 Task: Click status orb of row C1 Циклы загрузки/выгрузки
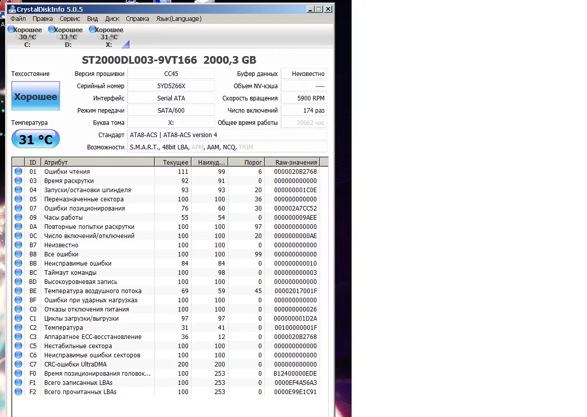pos(18,318)
